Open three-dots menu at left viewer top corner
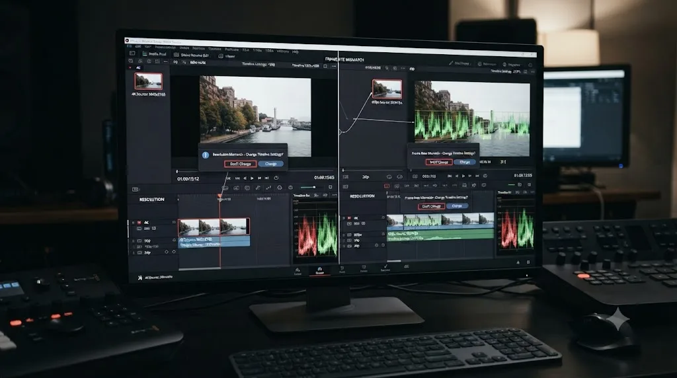The height and width of the screenshot is (378, 677). tap(334, 67)
